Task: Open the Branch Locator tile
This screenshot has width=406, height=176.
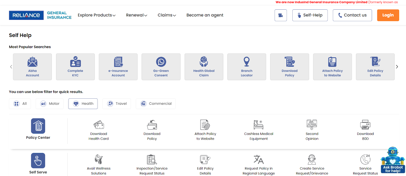Action: 247,67
